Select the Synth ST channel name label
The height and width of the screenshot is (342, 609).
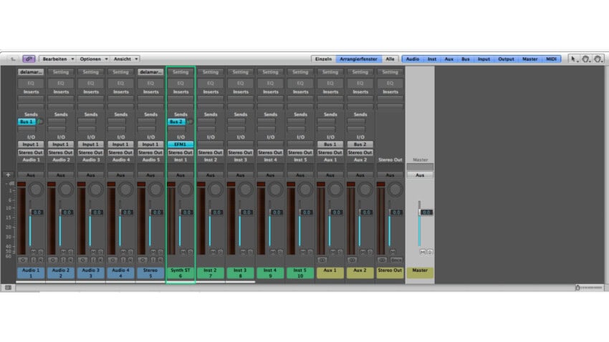[x=181, y=273]
